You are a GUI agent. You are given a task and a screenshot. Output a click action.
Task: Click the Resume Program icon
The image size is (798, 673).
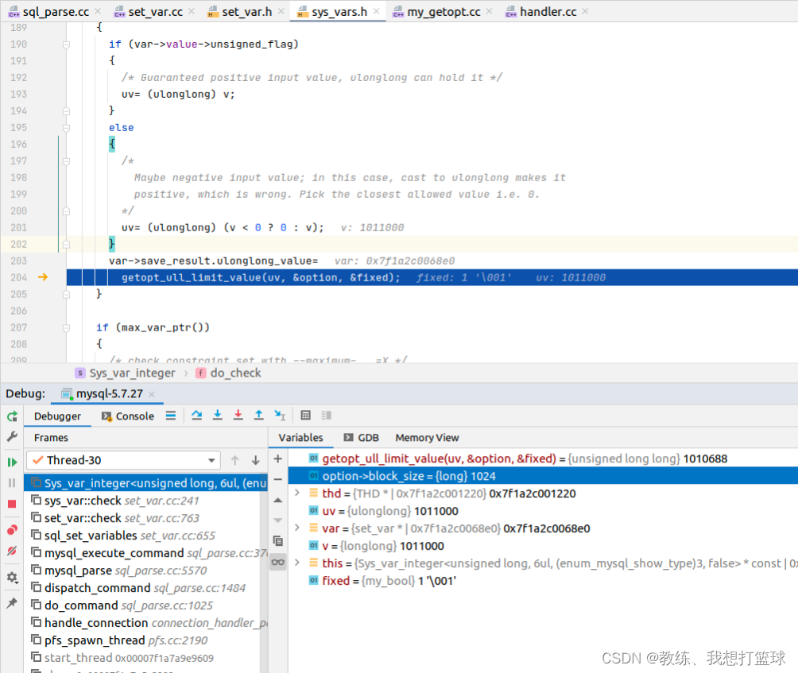pyautogui.click(x=11, y=462)
